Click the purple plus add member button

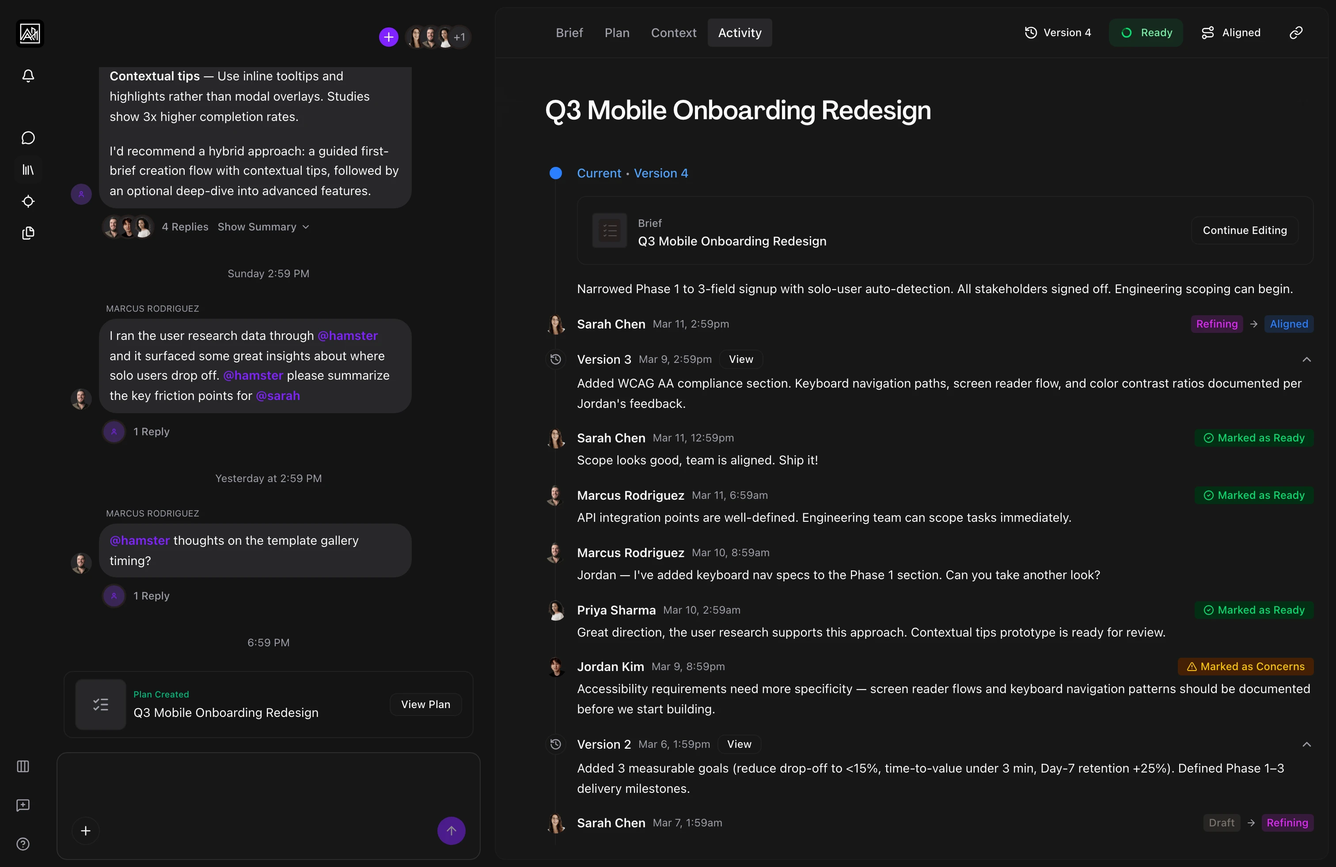pos(388,37)
